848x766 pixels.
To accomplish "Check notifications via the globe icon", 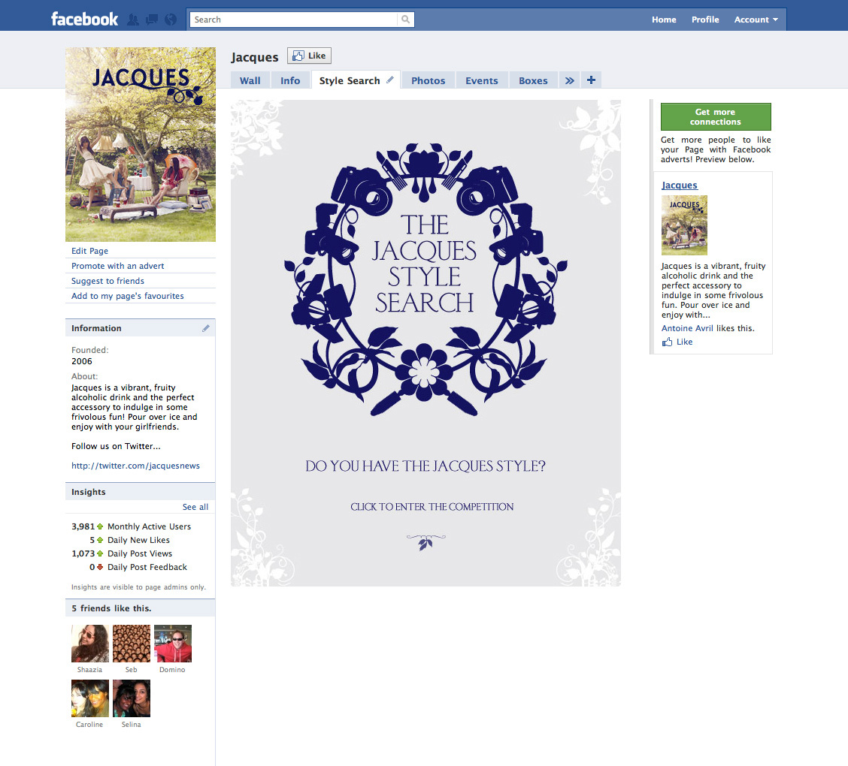I will pos(170,20).
